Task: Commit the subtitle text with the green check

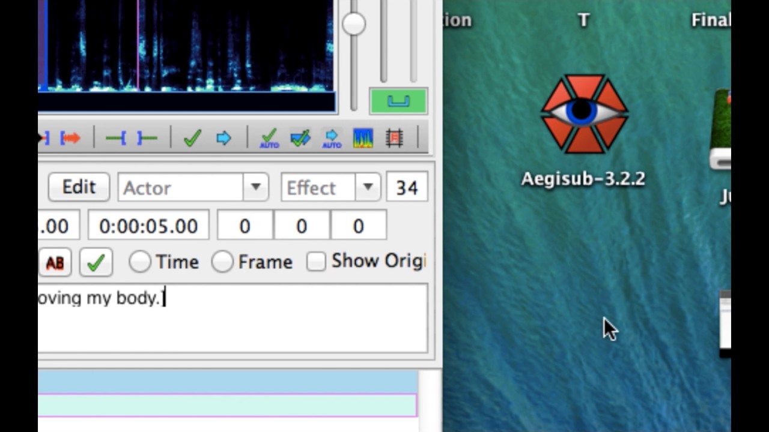Action: pyautogui.click(x=96, y=262)
